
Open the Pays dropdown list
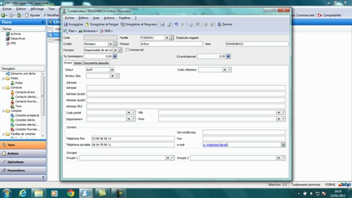click(279, 119)
